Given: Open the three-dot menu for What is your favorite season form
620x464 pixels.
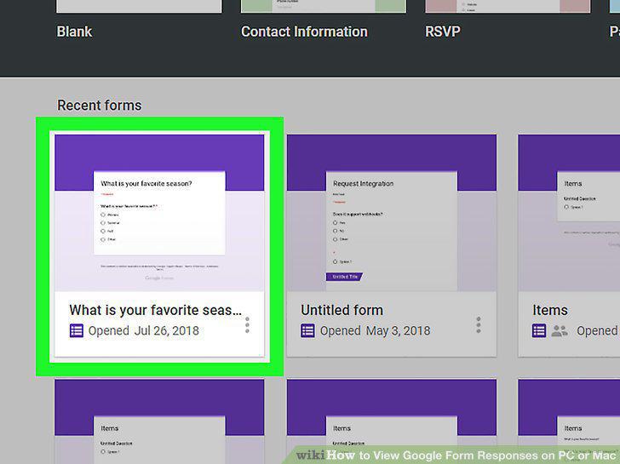Looking at the screenshot, I should click(x=248, y=325).
